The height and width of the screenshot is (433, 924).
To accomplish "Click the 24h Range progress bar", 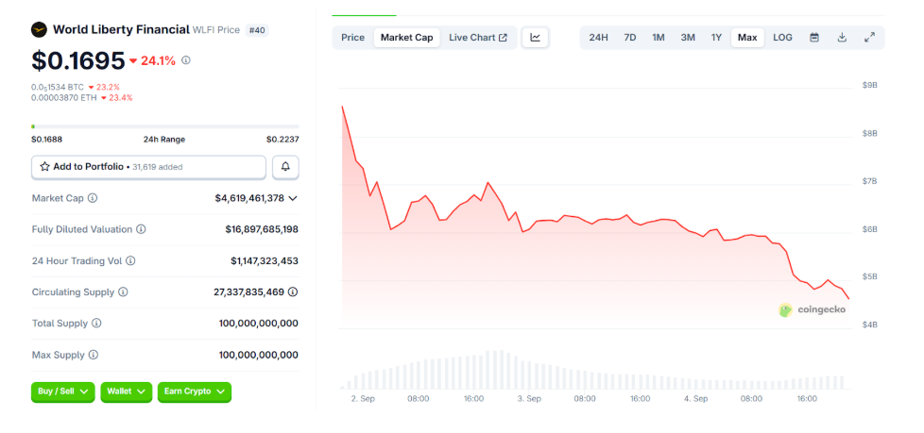I will pos(165,126).
